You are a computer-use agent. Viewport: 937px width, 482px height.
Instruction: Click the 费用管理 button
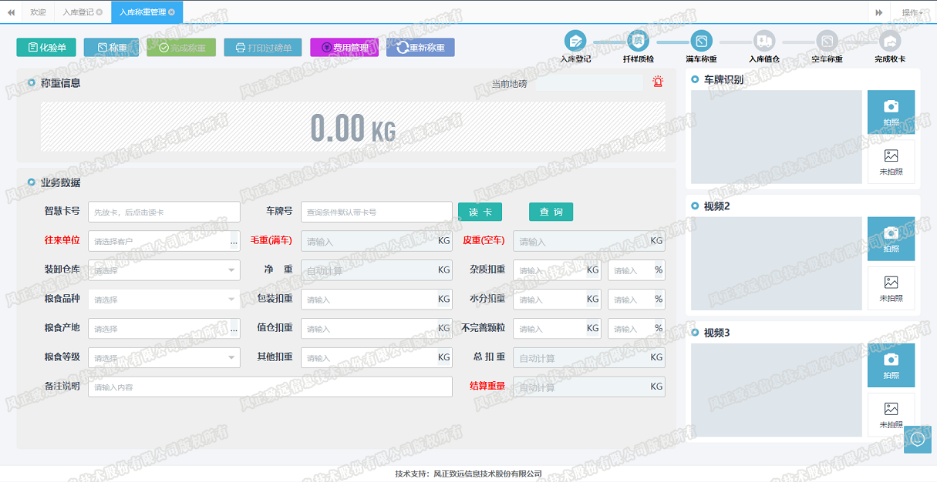[x=345, y=48]
